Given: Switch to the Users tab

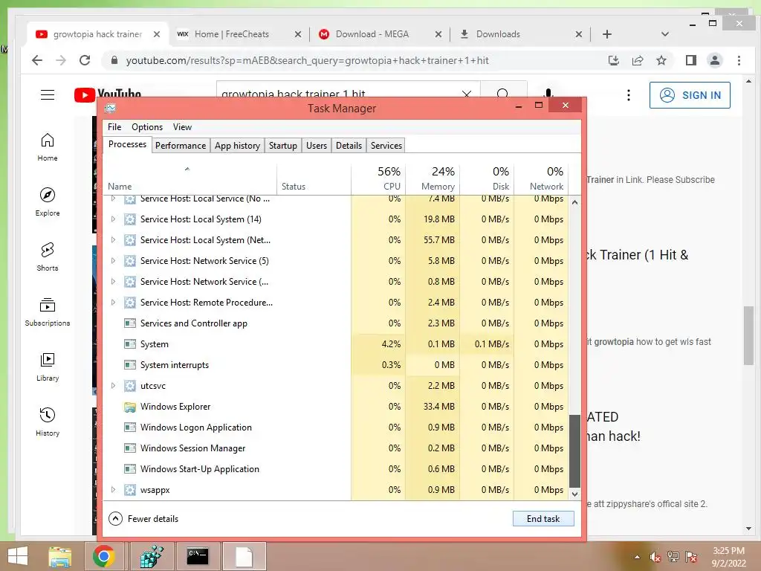Looking at the screenshot, I should pos(317,145).
